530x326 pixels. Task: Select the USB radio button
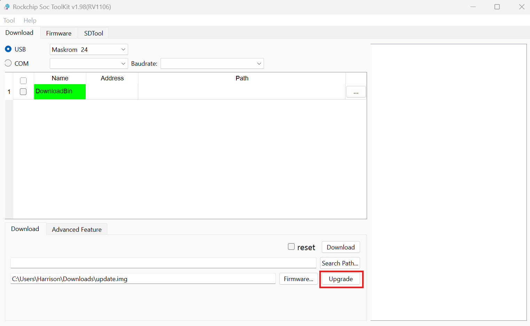8,49
